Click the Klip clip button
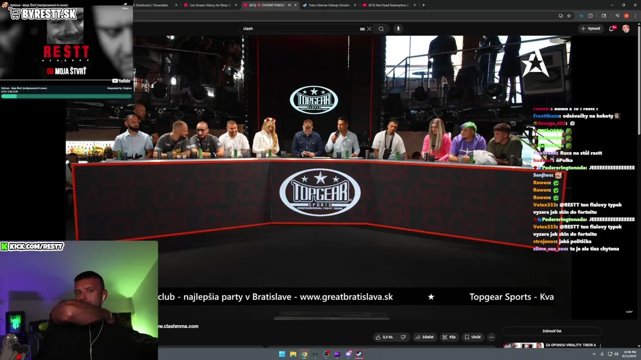641x360 pixels. tap(449, 337)
